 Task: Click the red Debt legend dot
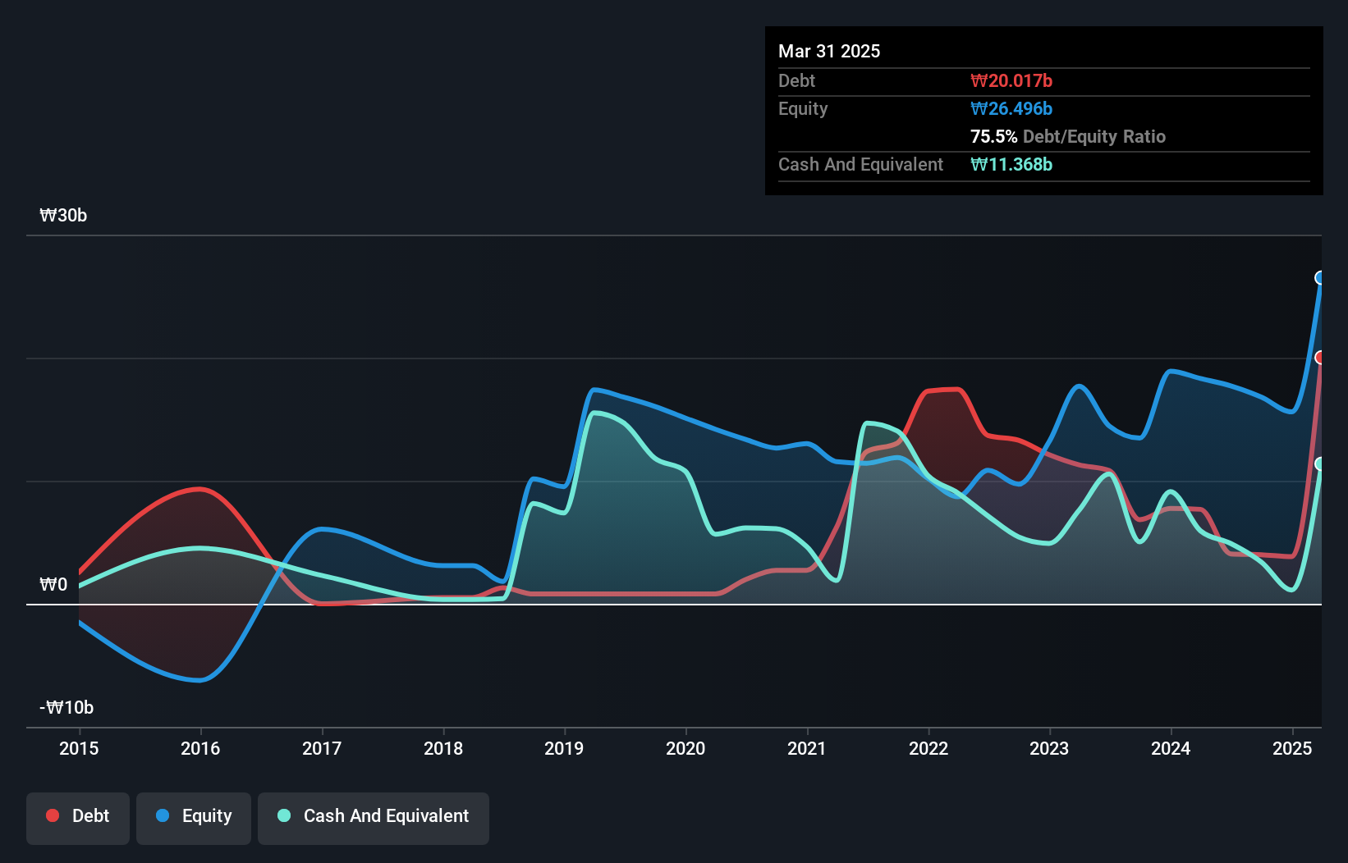(x=53, y=815)
